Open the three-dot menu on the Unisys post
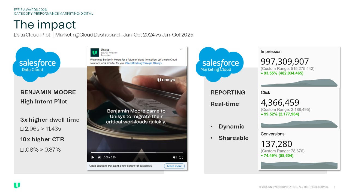Image resolution: width=349 pixels, height=196 pixels. click(x=182, y=49)
